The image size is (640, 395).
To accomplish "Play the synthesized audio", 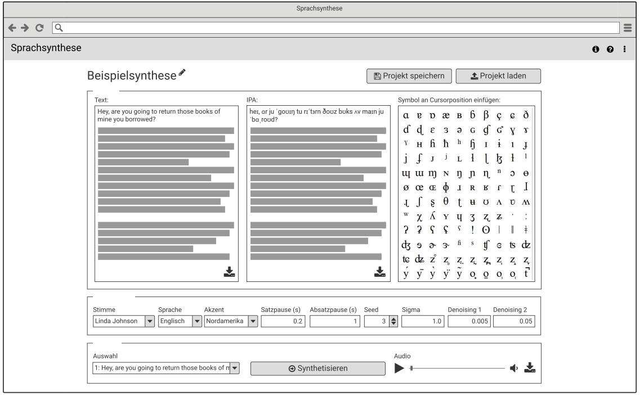I will [399, 369].
